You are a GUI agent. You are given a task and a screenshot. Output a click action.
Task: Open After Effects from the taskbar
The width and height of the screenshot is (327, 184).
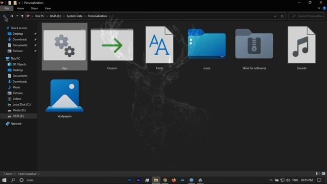[x=138, y=180]
